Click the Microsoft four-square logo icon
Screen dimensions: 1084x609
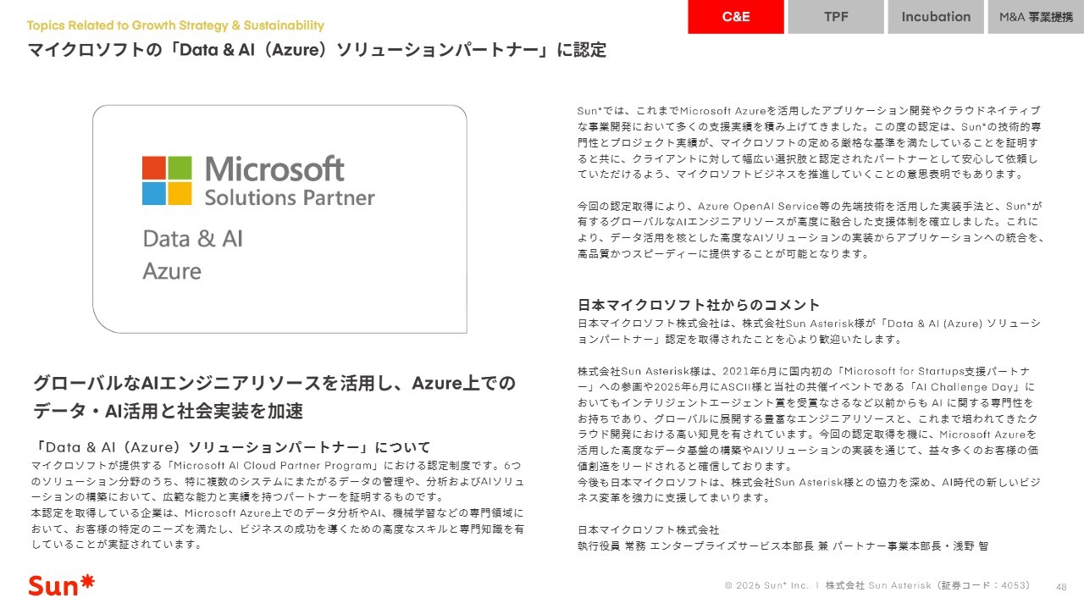coord(167,180)
